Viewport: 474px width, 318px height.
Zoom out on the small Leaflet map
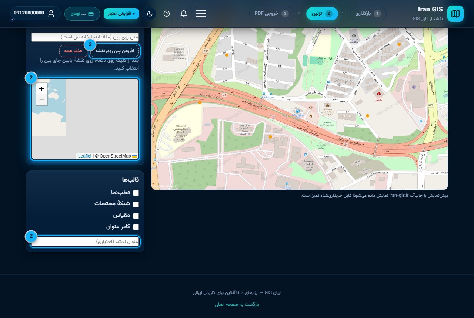(x=41, y=100)
